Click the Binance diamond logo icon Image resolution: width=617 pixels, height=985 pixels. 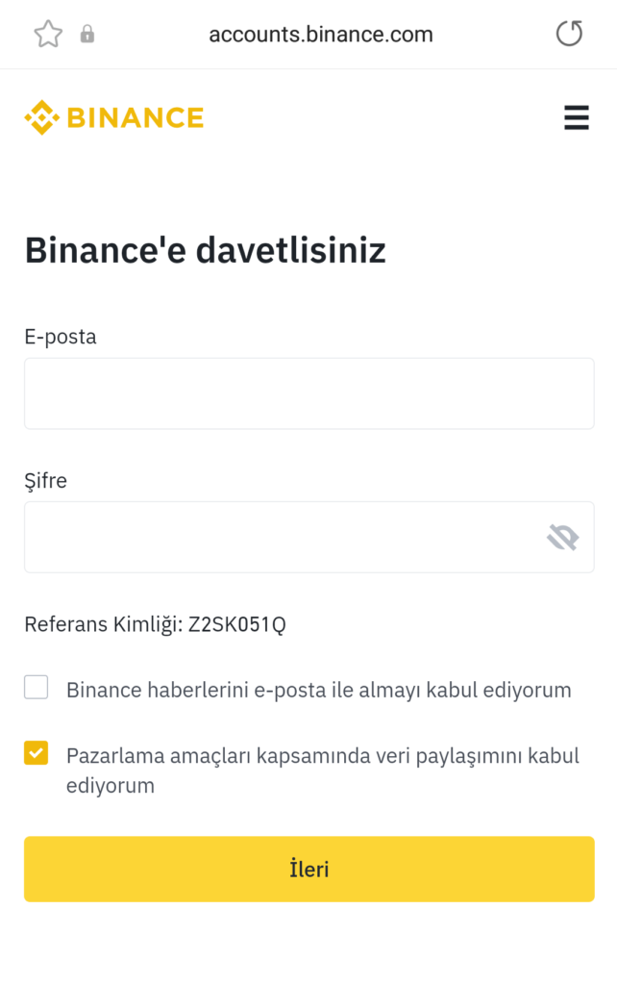pyautogui.click(x=41, y=117)
